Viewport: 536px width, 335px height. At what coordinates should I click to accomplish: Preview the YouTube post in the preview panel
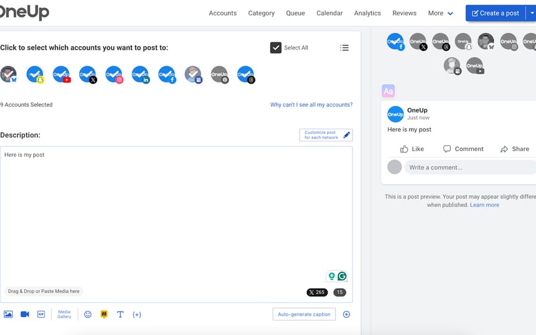coord(475,66)
